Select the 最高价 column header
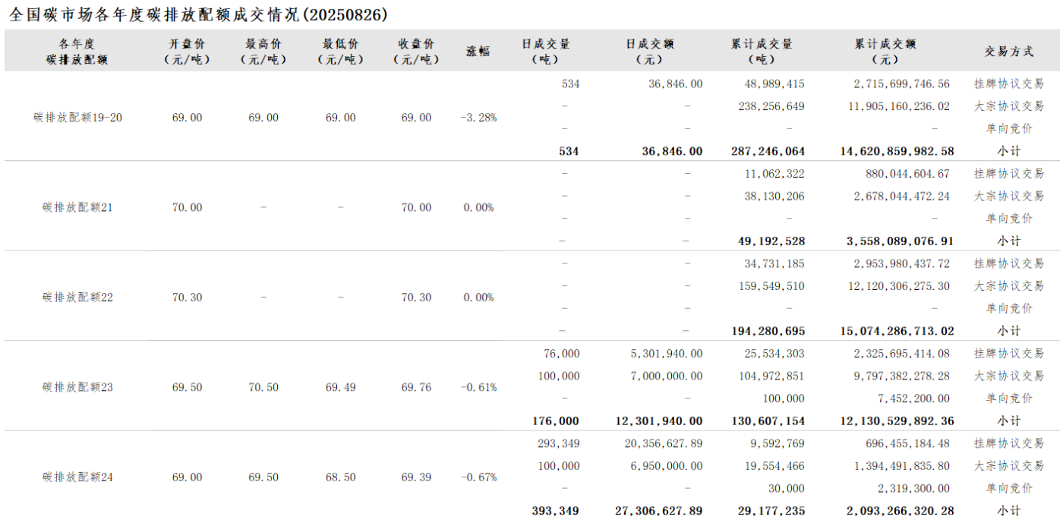The height and width of the screenshot is (523, 1063). coord(263,51)
